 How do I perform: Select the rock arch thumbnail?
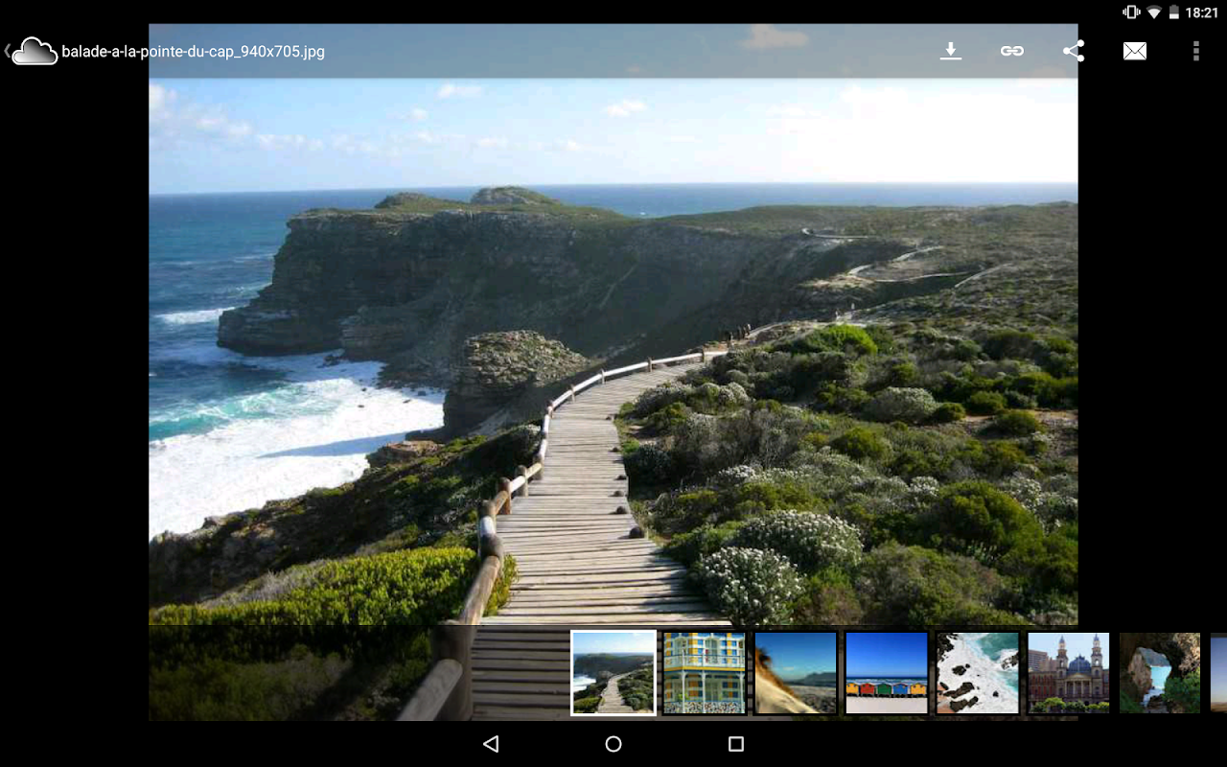point(1160,672)
